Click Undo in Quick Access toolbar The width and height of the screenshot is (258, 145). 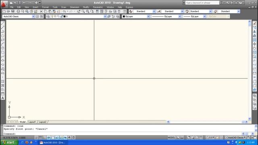24,3
